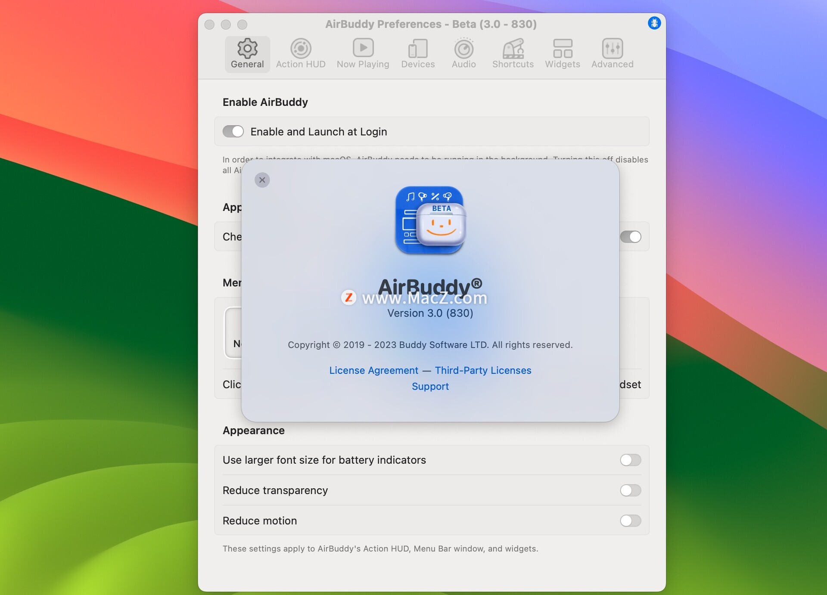This screenshot has width=827, height=595.
Task: Click the blue bug report icon
Action: tap(654, 23)
